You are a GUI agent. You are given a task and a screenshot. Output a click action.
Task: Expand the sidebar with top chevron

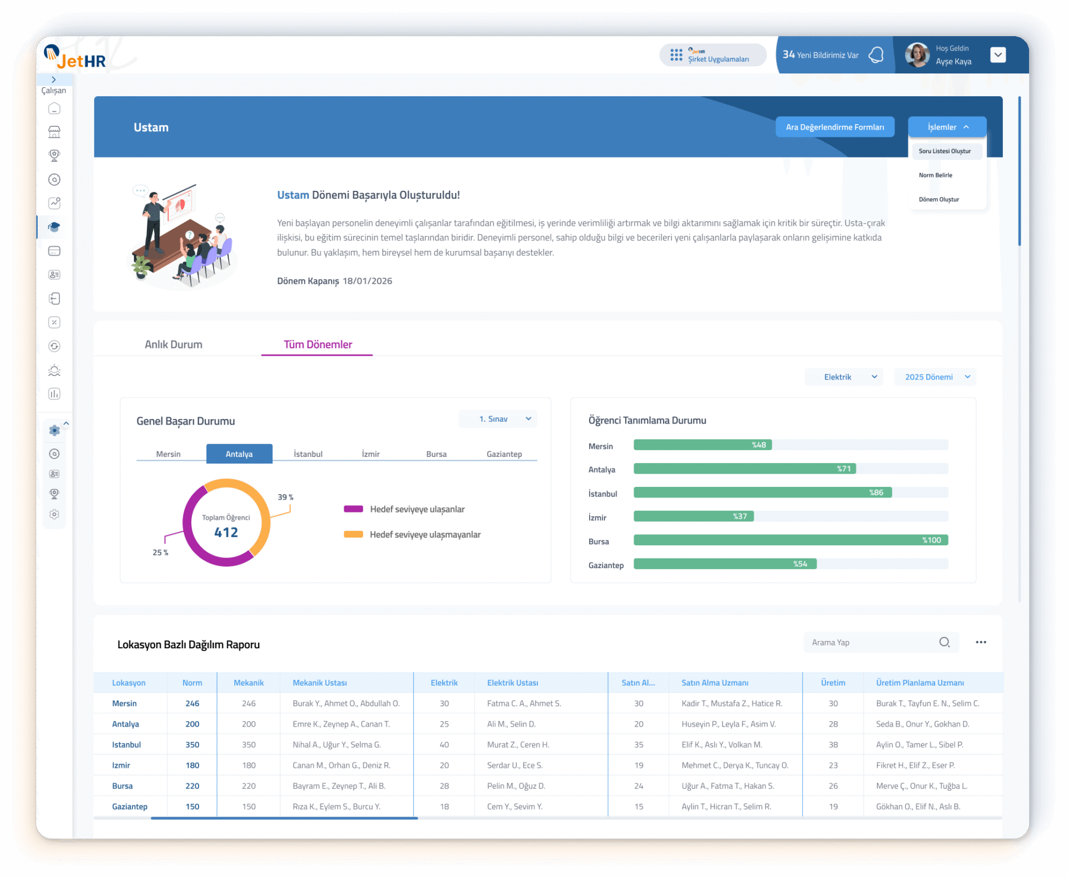(53, 80)
